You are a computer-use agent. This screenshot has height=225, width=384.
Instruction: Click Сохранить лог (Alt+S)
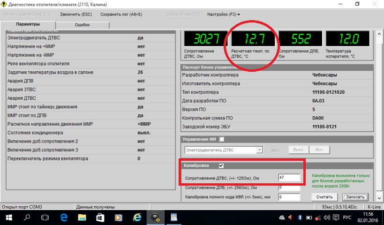[121, 15]
